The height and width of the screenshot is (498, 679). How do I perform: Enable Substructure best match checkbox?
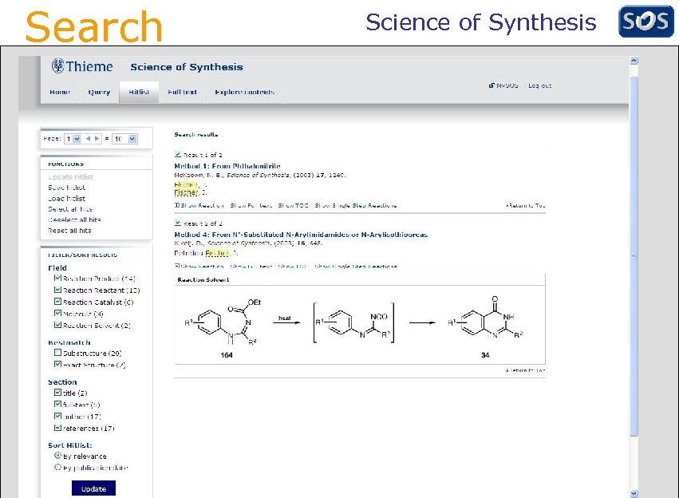pos(57,353)
